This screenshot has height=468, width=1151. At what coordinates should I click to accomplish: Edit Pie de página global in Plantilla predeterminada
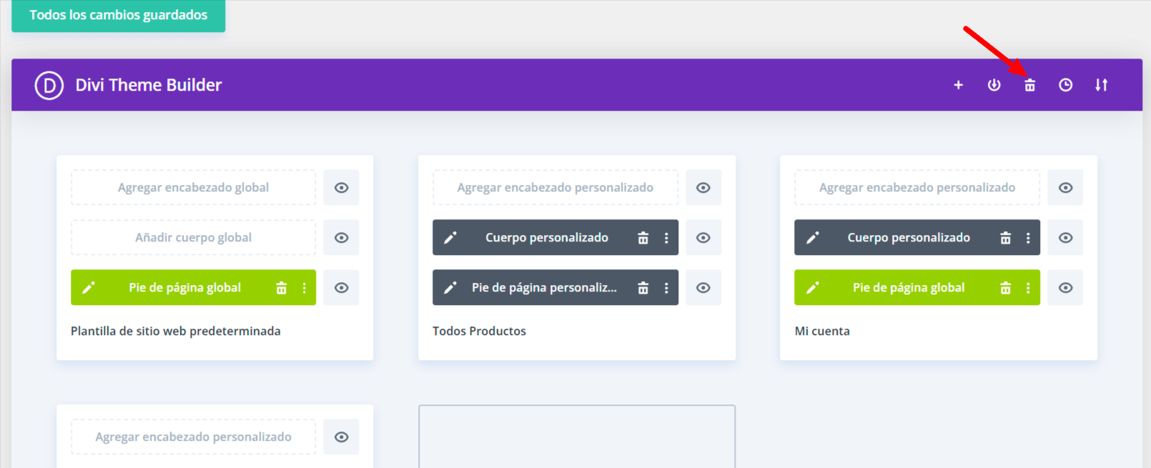(89, 287)
